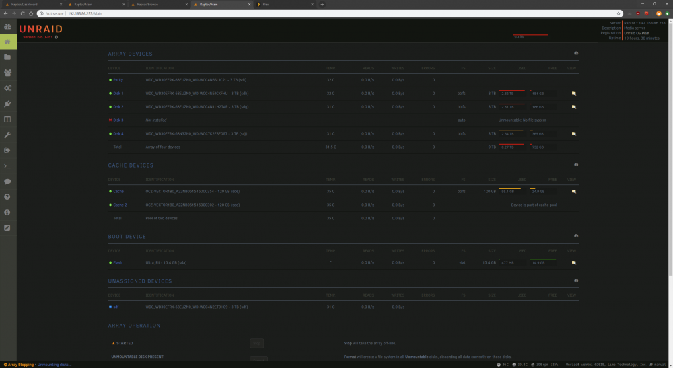The height and width of the screenshot is (368, 673).
Task: Open the Parity device link
Action: (x=118, y=80)
